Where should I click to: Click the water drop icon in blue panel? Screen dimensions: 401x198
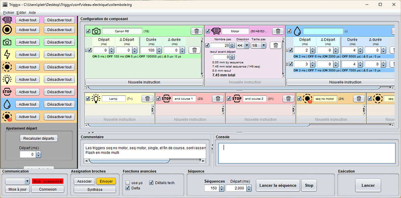pyautogui.click(x=297, y=31)
